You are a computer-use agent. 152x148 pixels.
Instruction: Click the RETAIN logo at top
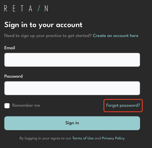coord(26,9)
